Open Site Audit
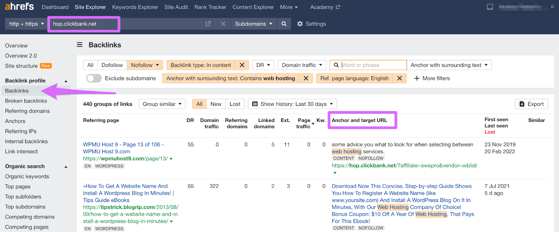Screen dimensions: 559x232 click(176, 7)
